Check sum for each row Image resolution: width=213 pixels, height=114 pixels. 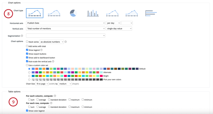click(29, 107)
